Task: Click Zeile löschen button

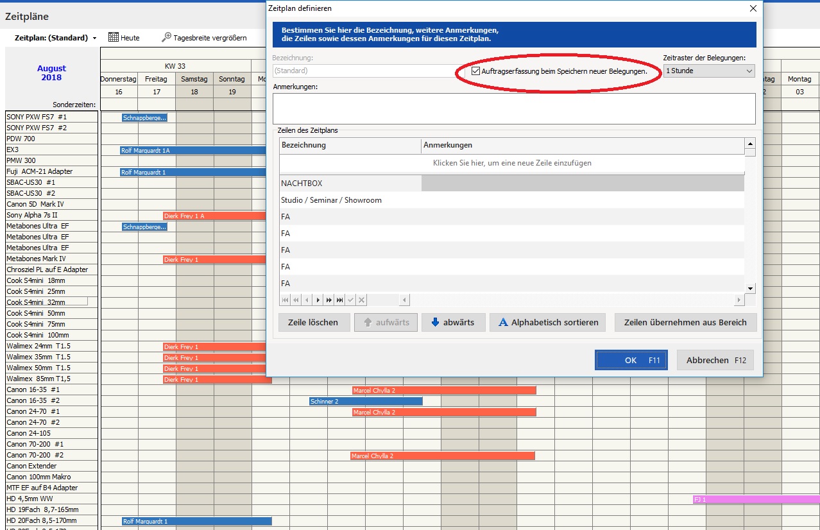Action: click(x=313, y=322)
